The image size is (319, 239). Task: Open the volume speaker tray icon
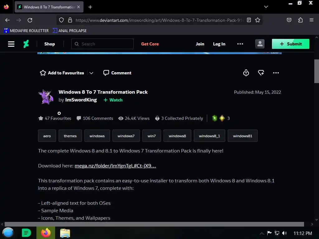284,233
